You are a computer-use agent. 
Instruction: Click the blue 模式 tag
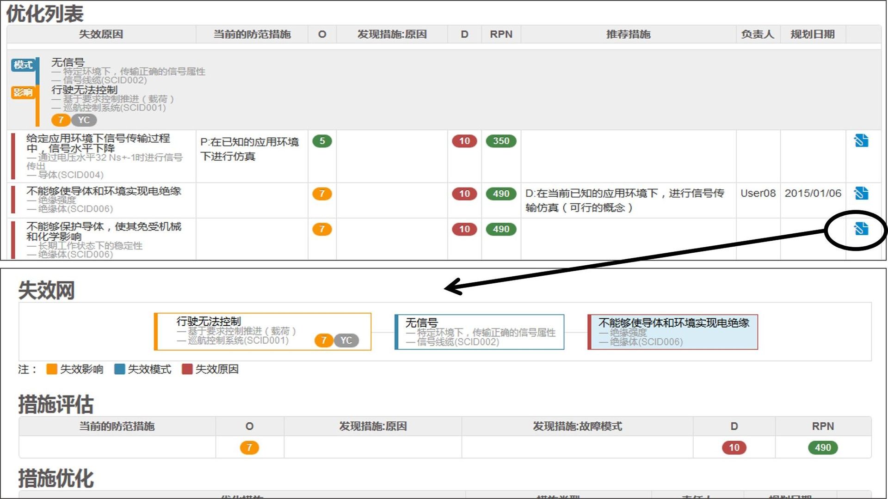point(23,65)
